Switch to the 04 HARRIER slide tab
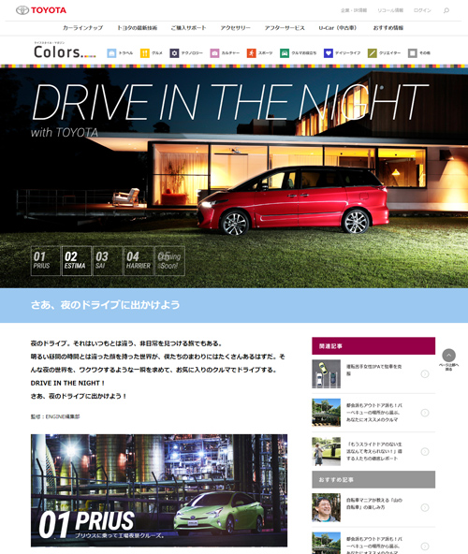Viewport: 468px width, 554px height. click(x=139, y=261)
